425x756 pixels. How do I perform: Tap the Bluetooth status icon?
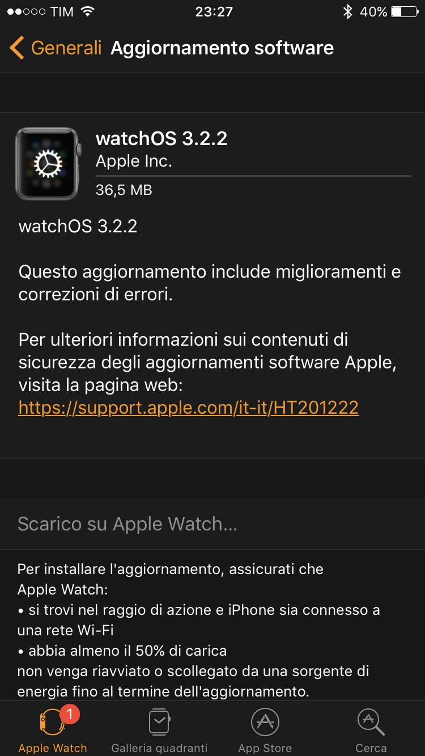click(x=348, y=11)
